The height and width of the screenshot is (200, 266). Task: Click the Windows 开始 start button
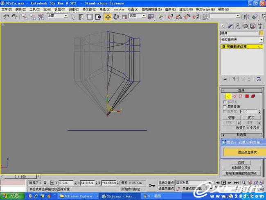(12, 196)
